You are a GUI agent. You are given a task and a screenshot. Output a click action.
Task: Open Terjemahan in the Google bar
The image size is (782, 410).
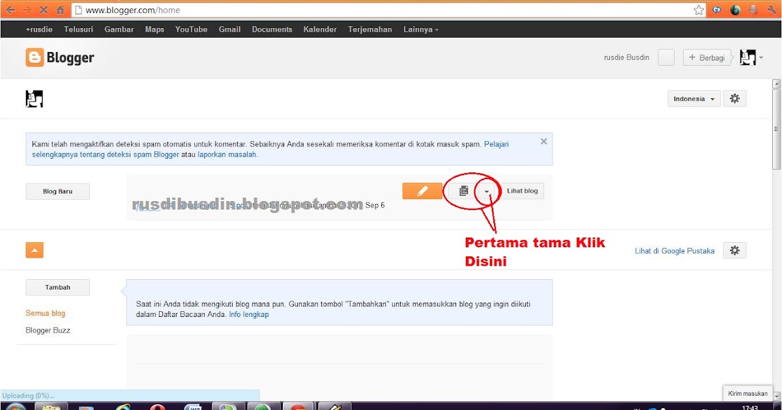tap(370, 29)
